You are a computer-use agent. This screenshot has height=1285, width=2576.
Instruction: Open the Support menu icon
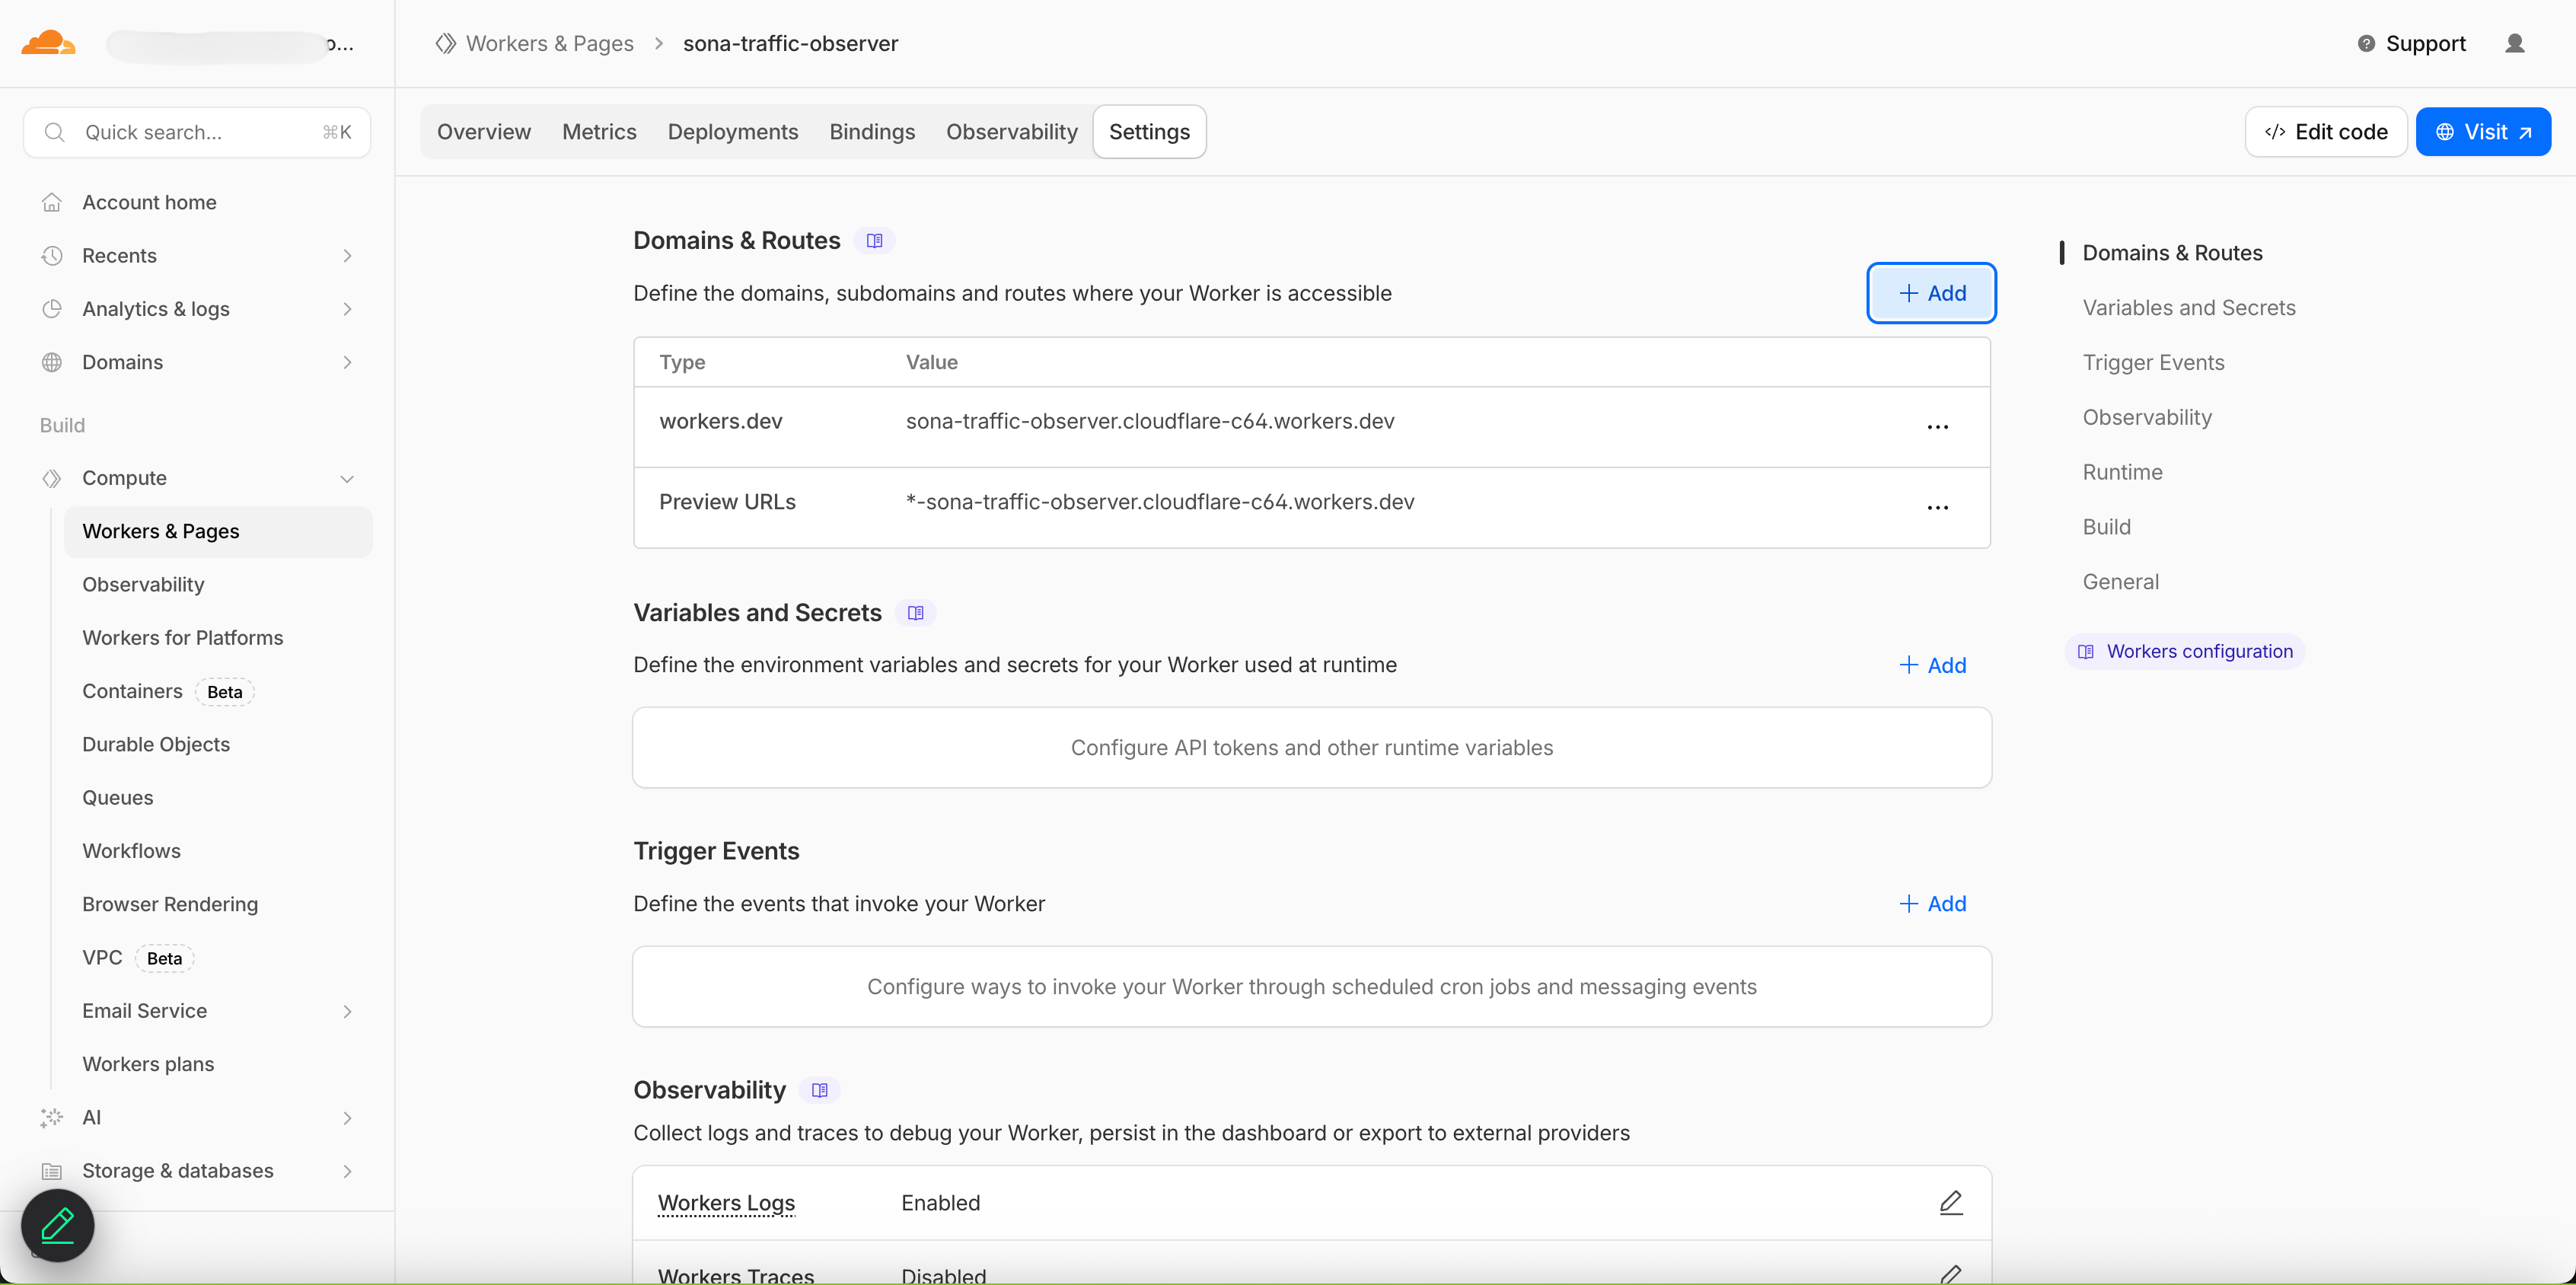click(2365, 43)
